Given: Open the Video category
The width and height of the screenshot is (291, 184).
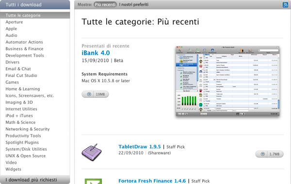Looking at the screenshot, I should point(11,163).
